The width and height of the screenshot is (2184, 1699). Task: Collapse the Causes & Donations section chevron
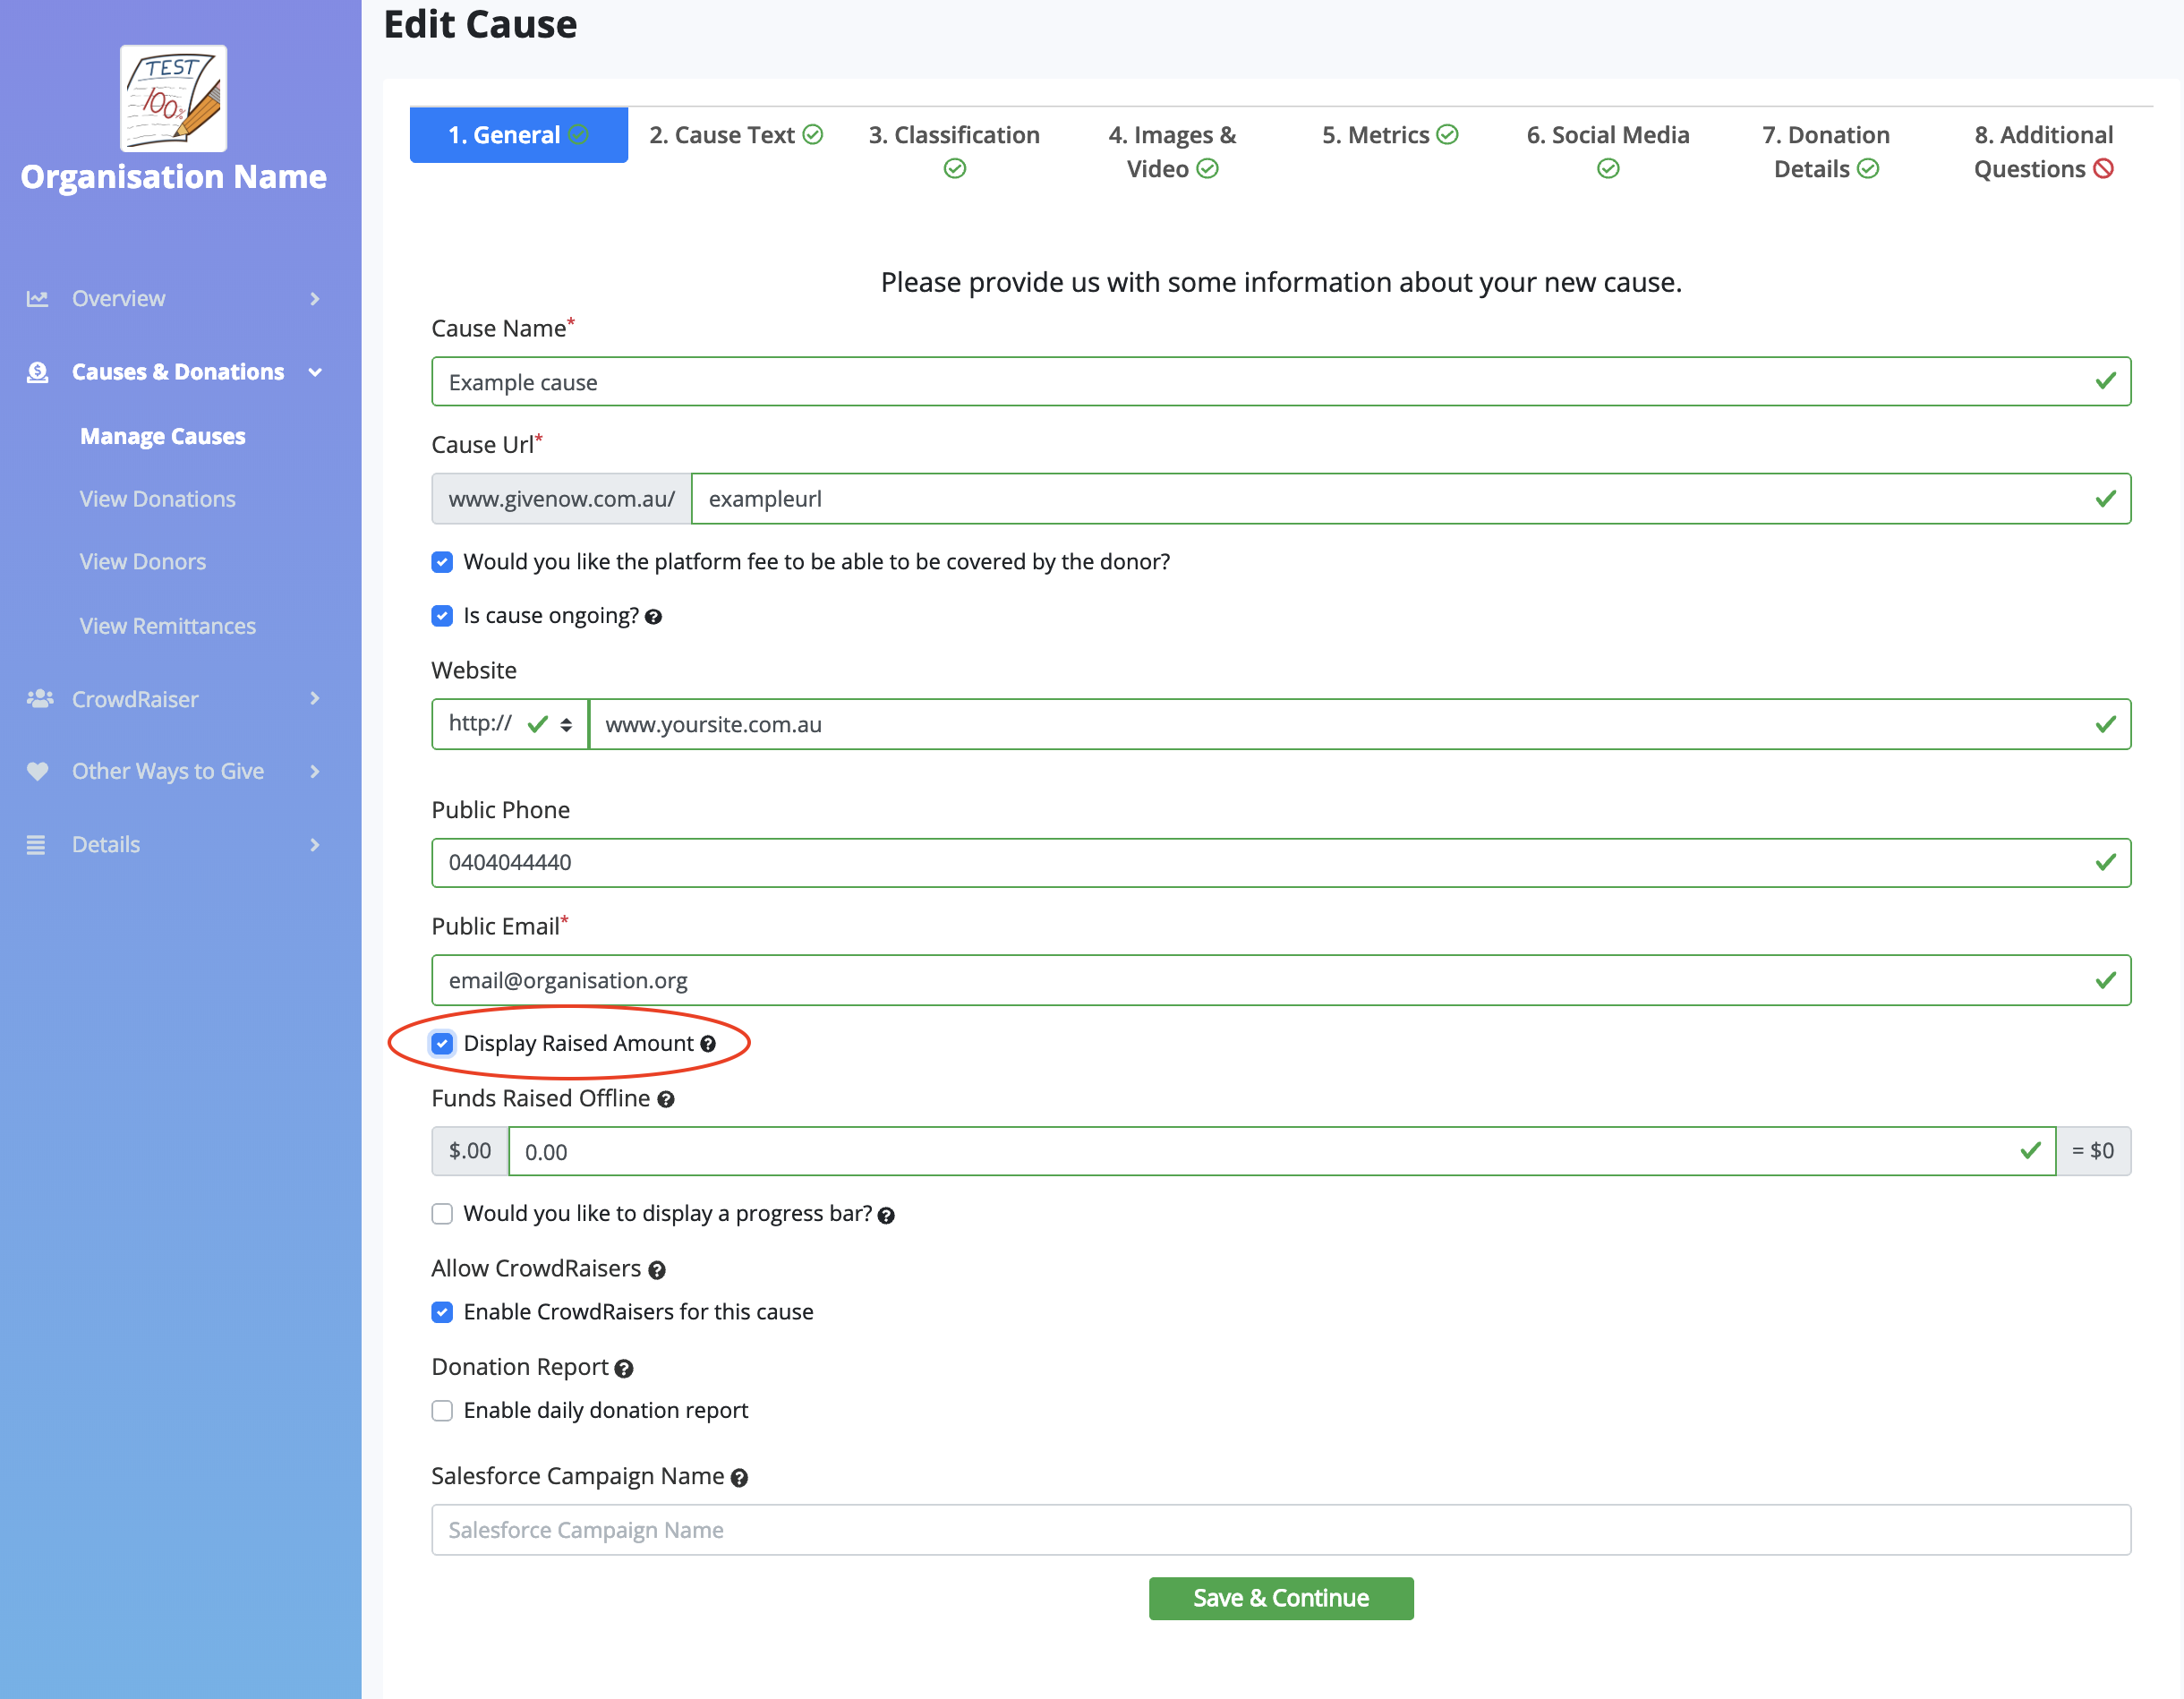315,372
